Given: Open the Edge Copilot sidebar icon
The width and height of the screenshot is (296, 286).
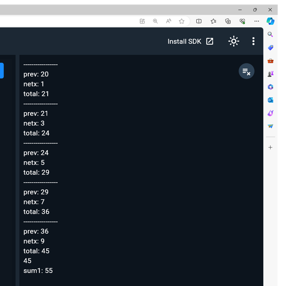Looking at the screenshot, I should pos(270,21).
